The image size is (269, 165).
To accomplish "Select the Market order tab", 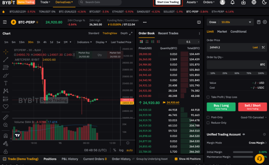I will 222,31.
